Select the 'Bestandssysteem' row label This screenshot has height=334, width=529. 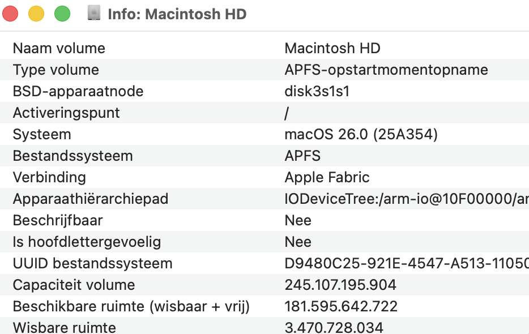tap(72, 156)
